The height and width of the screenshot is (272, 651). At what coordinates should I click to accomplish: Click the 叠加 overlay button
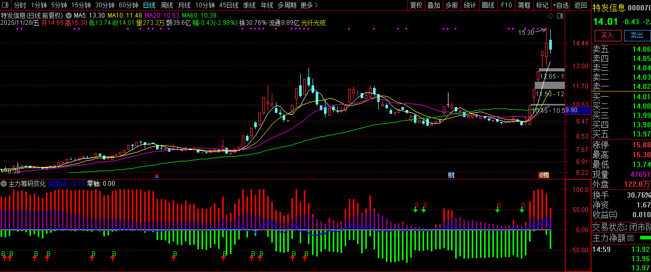click(x=434, y=5)
